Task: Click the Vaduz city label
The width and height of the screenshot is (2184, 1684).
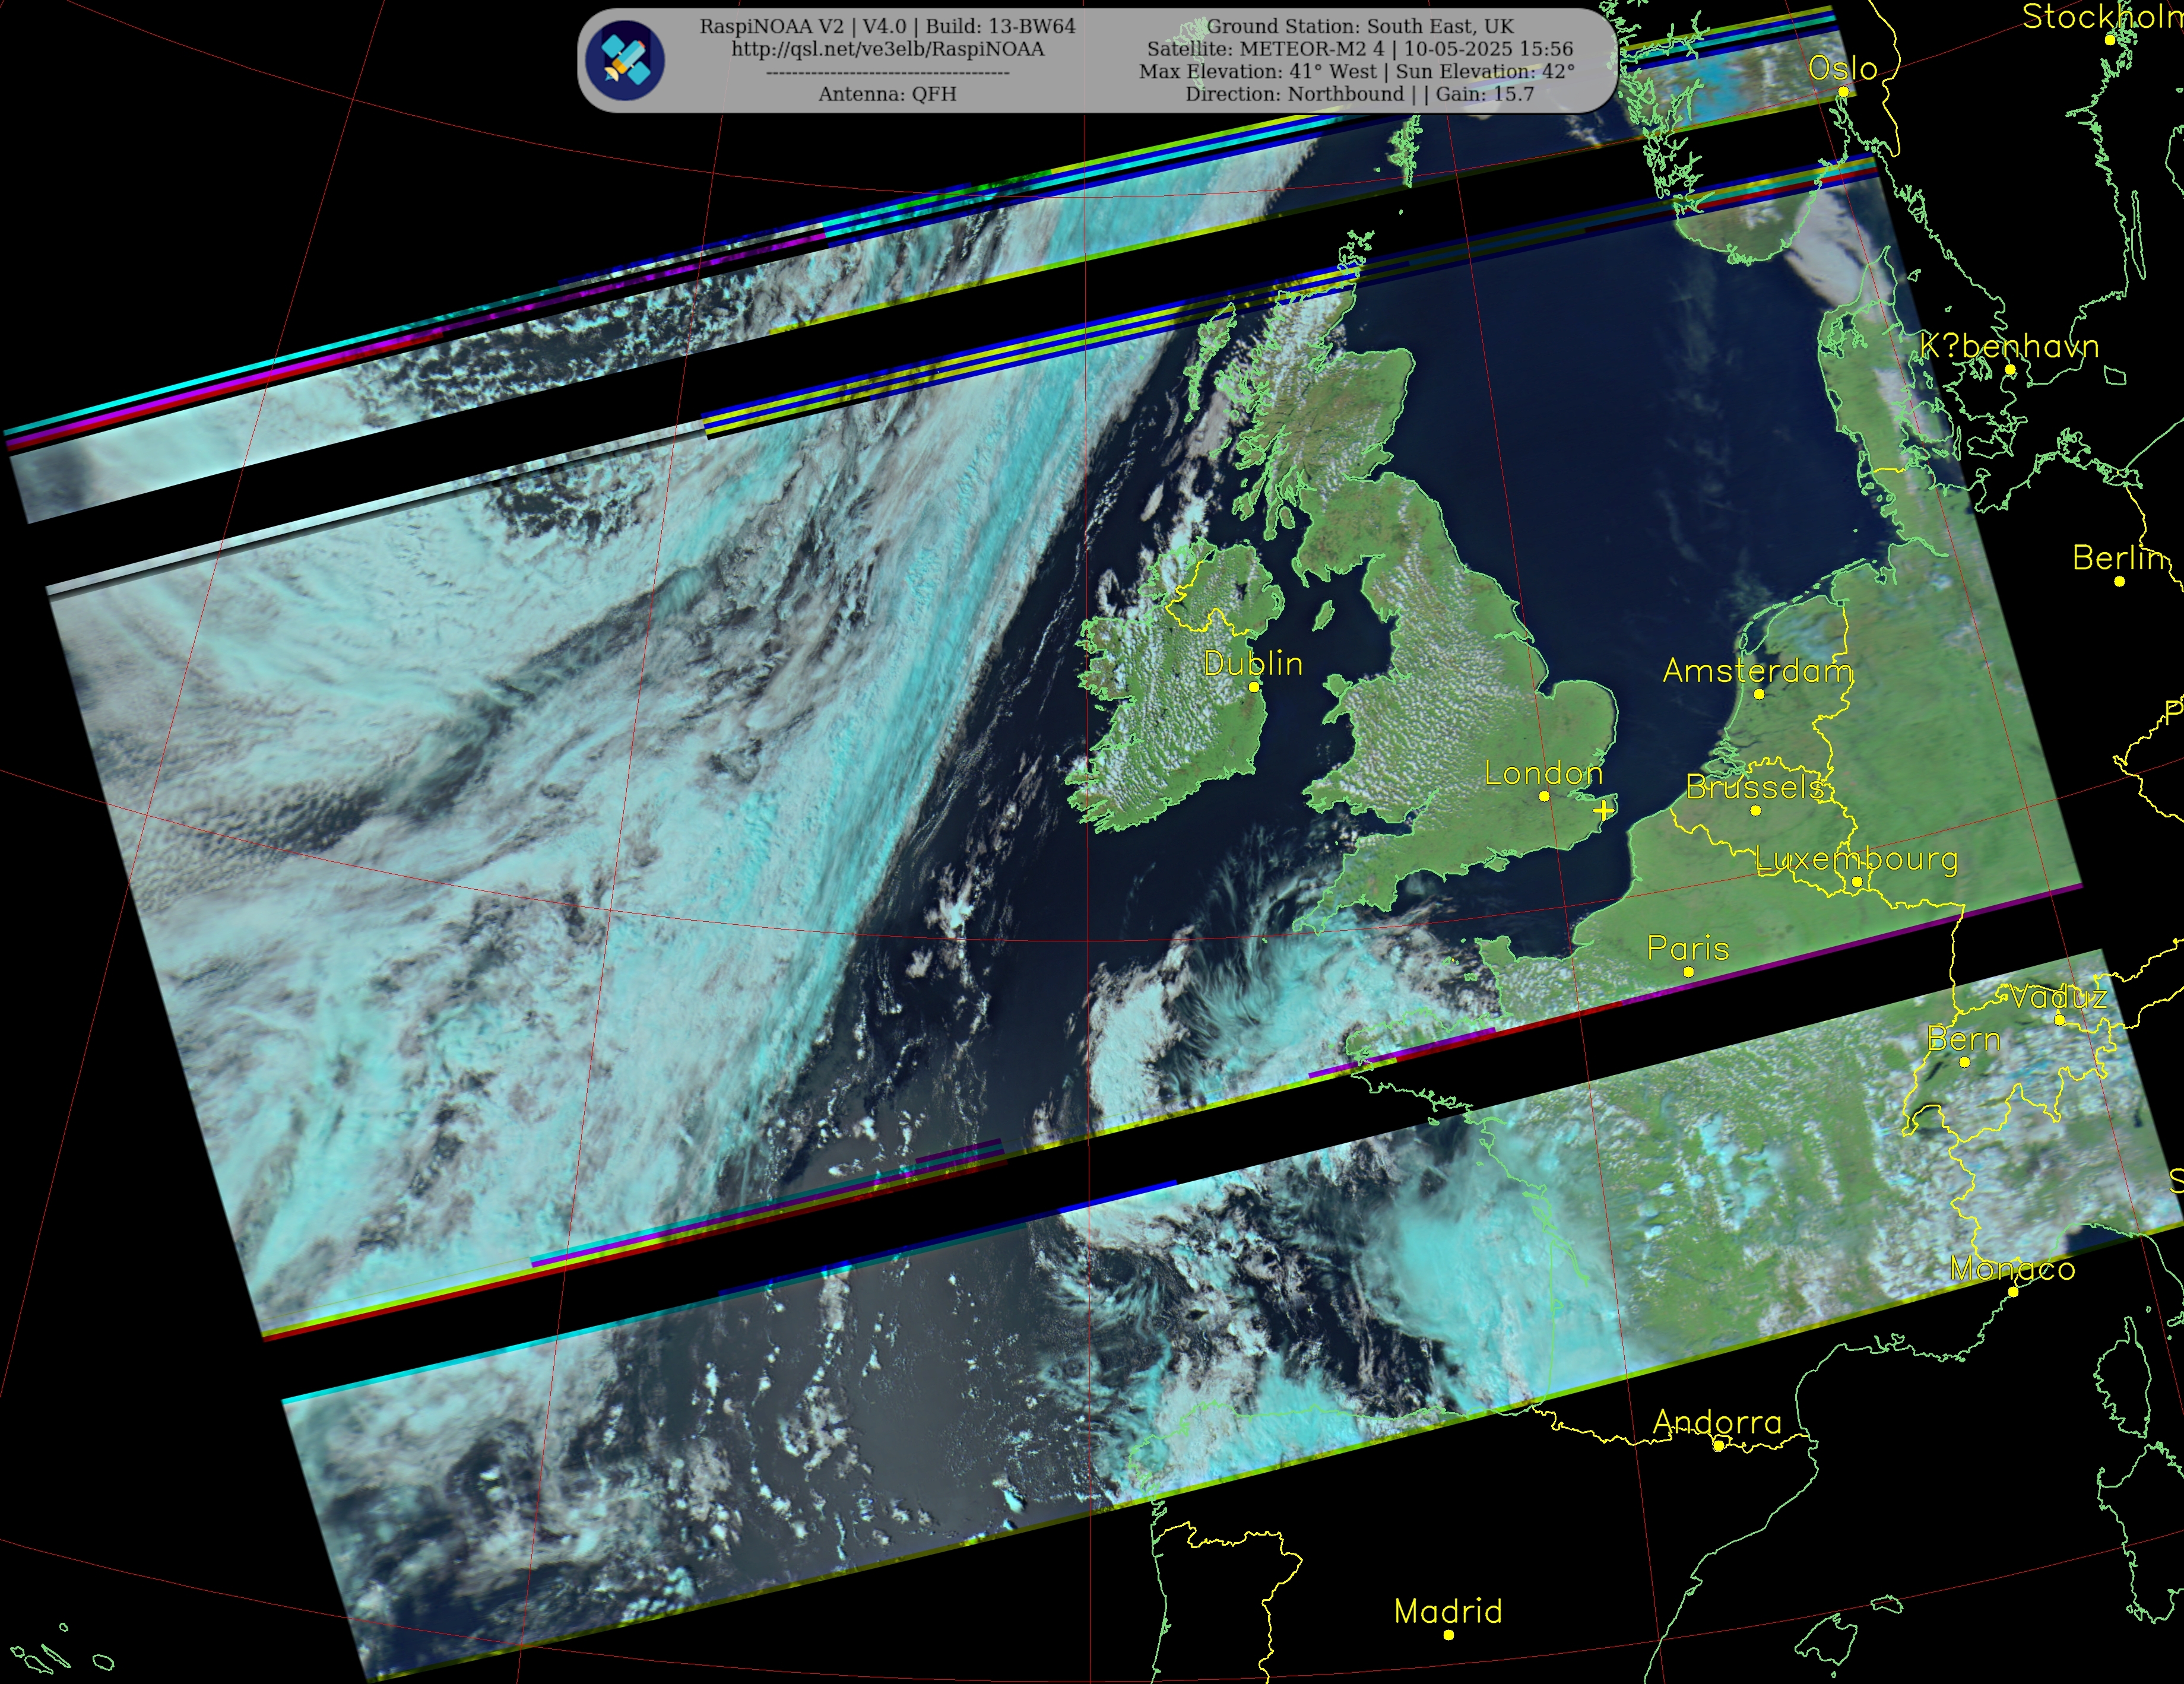Action: coord(2059,997)
